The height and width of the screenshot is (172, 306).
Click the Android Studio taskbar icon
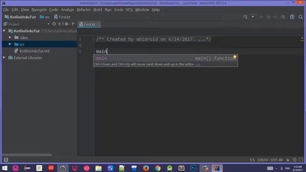click(x=170, y=168)
